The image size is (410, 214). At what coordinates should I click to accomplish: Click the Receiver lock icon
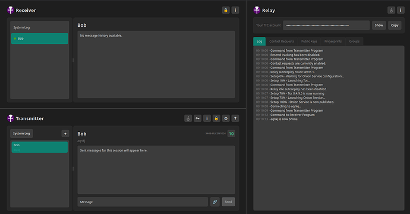226,10
